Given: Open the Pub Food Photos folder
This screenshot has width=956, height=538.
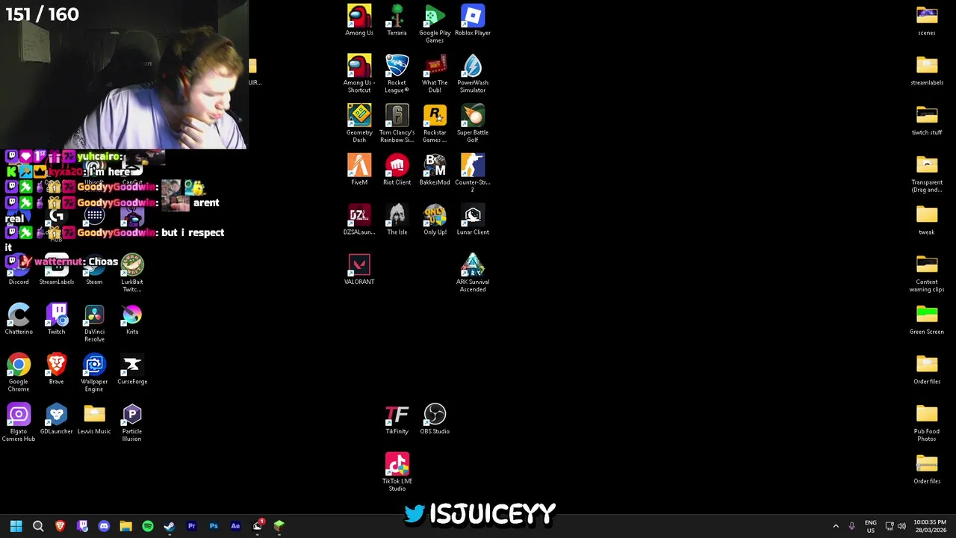Looking at the screenshot, I should coord(927,423).
